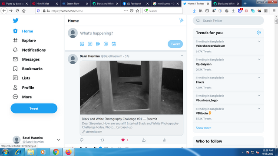Open Firefox library icon
The image size is (278, 156).
point(201,11)
